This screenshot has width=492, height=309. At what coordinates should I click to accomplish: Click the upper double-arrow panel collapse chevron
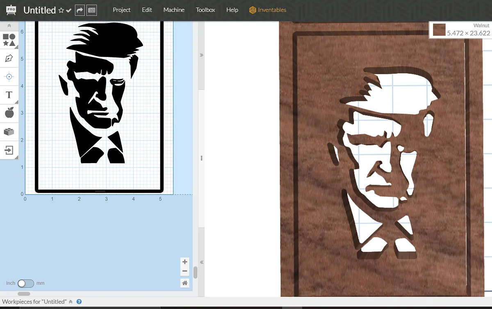click(x=201, y=55)
